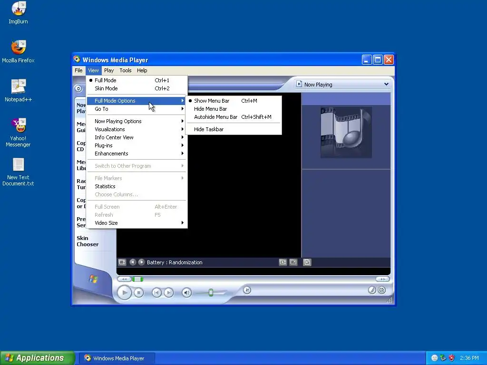Click the Windows Media Player title bar icon
Image resolution: width=487 pixels, height=365 pixels.
[x=77, y=59]
